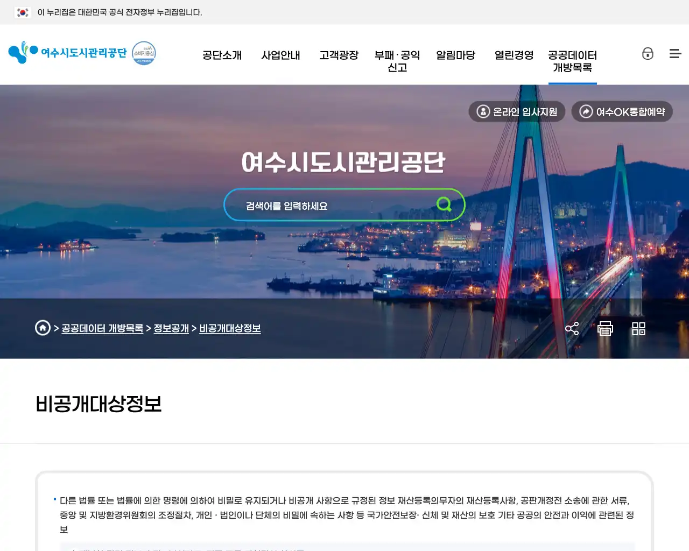Open the 부패·공익 신고 menu
Screen dimensions: 689x551
pyautogui.click(x=397, y=61)
